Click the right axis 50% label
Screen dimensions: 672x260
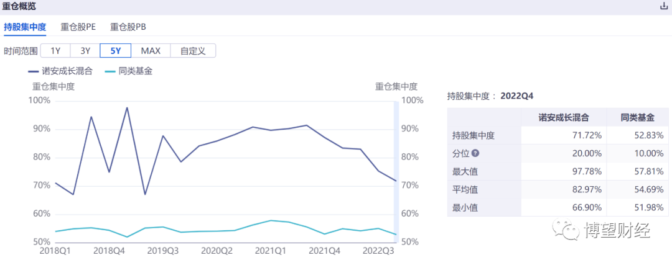click(x=411, y=243)
